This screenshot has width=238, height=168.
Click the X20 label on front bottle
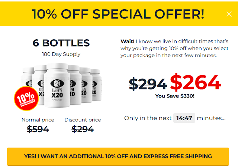click(x=57, y=95)
